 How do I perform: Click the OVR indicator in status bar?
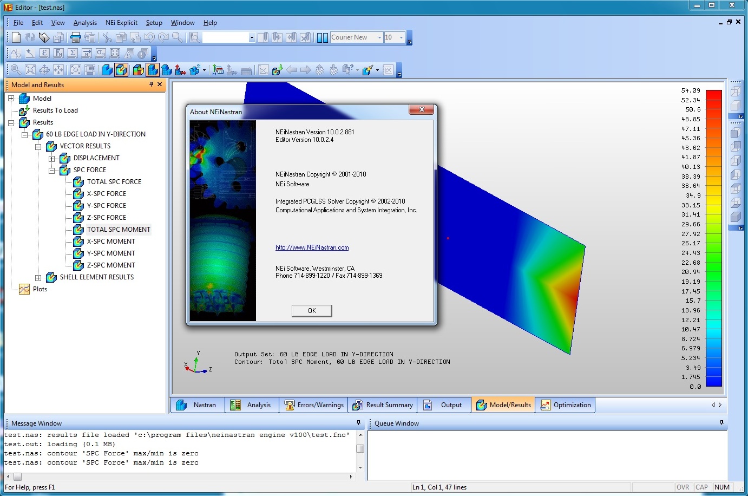tap(683, 487)
